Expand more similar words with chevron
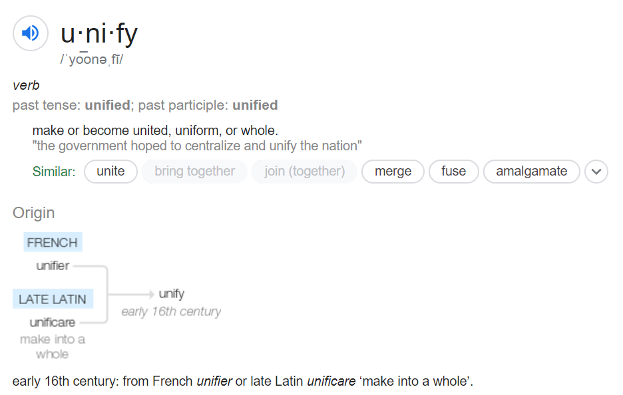The image size is (623, 395). [596, 172]
